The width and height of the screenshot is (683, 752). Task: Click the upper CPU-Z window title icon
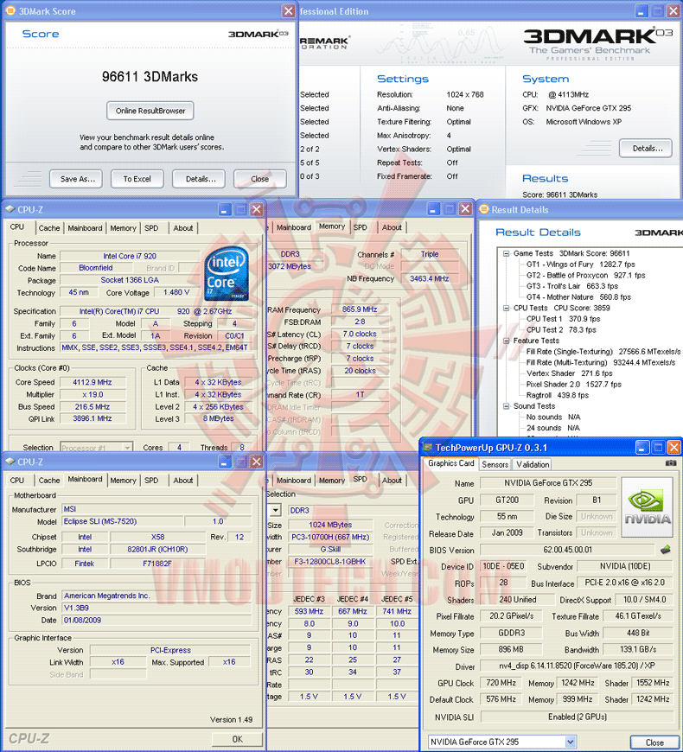10,209
